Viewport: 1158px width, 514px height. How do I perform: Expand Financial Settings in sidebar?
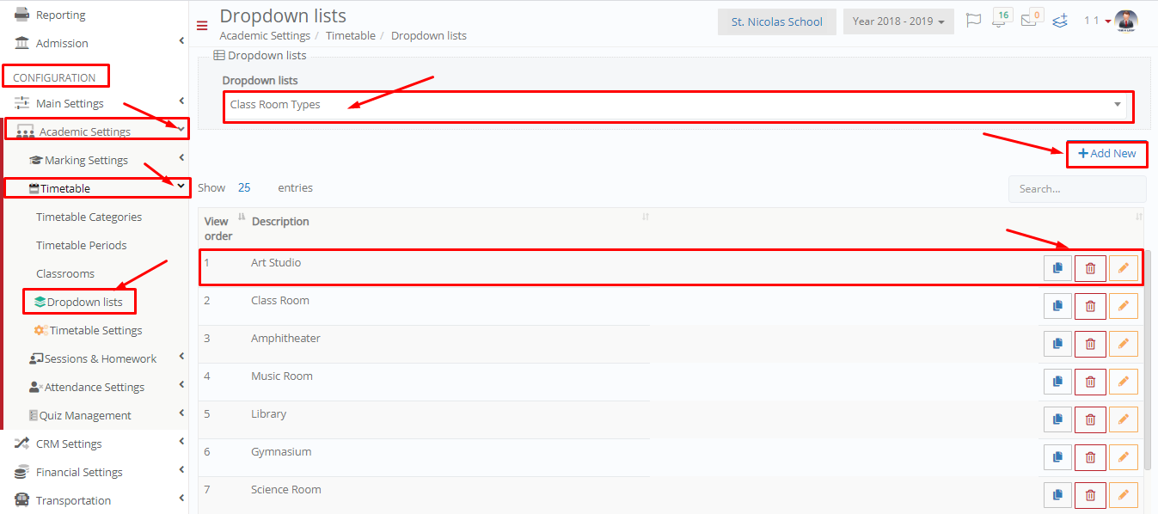click(x=95, y=472)
